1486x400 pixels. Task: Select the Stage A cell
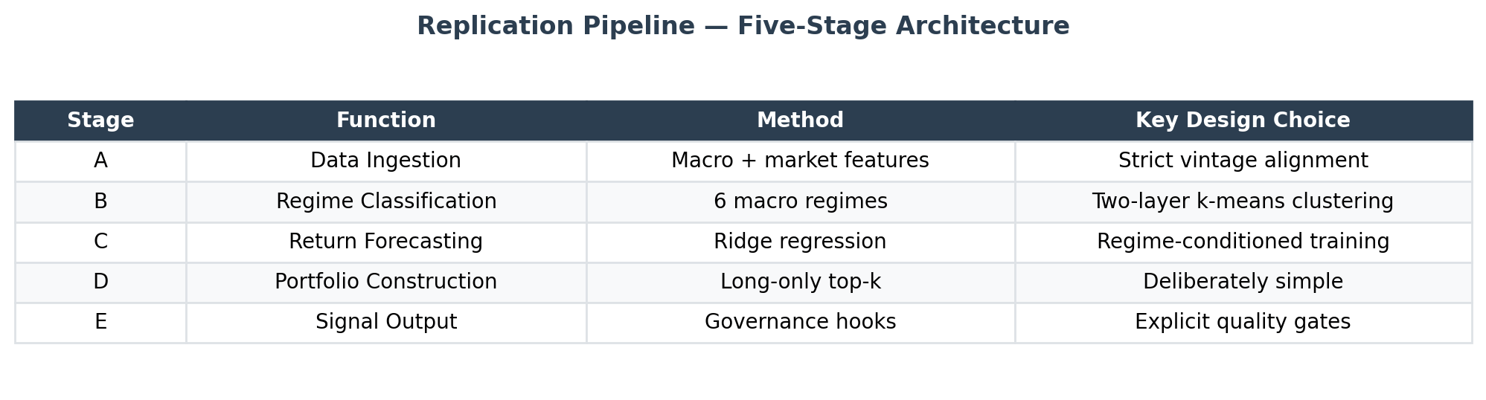(x=100, y=161)
